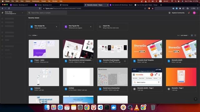Image resolution: width=200 pixels, height=112 pixels.
Task: Play StoresGo - Page 1 prototype icon
Action: point(169,89)
